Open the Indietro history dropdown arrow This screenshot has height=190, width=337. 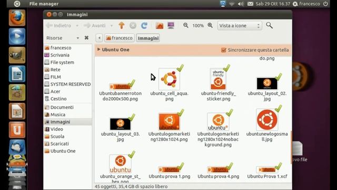(x=77, y=26)
